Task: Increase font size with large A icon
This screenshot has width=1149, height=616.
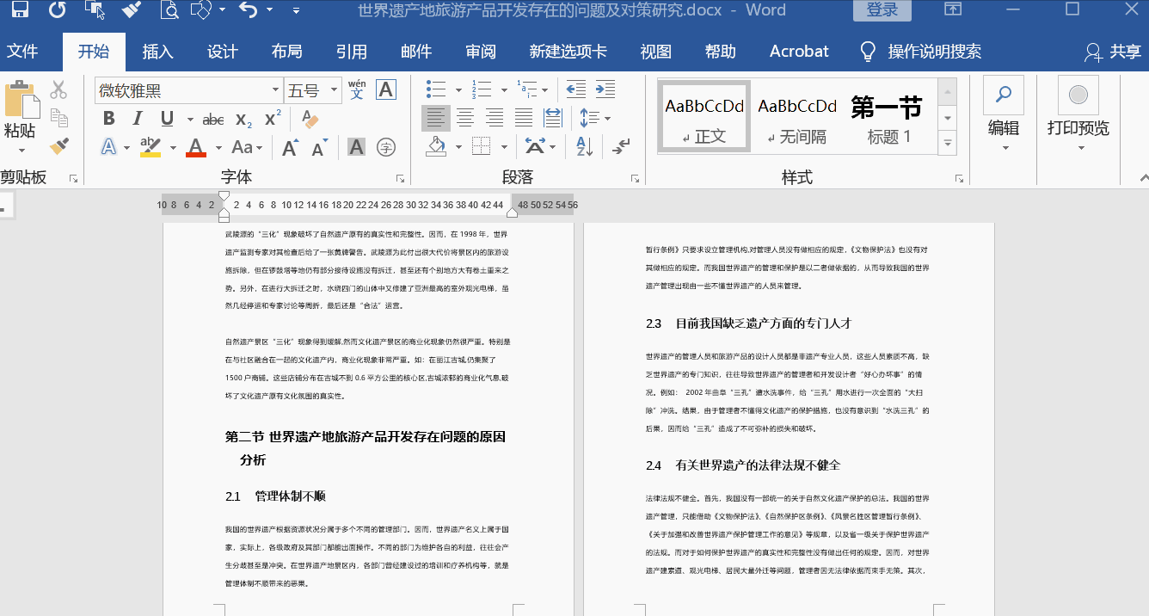Action: pos(290,147)
